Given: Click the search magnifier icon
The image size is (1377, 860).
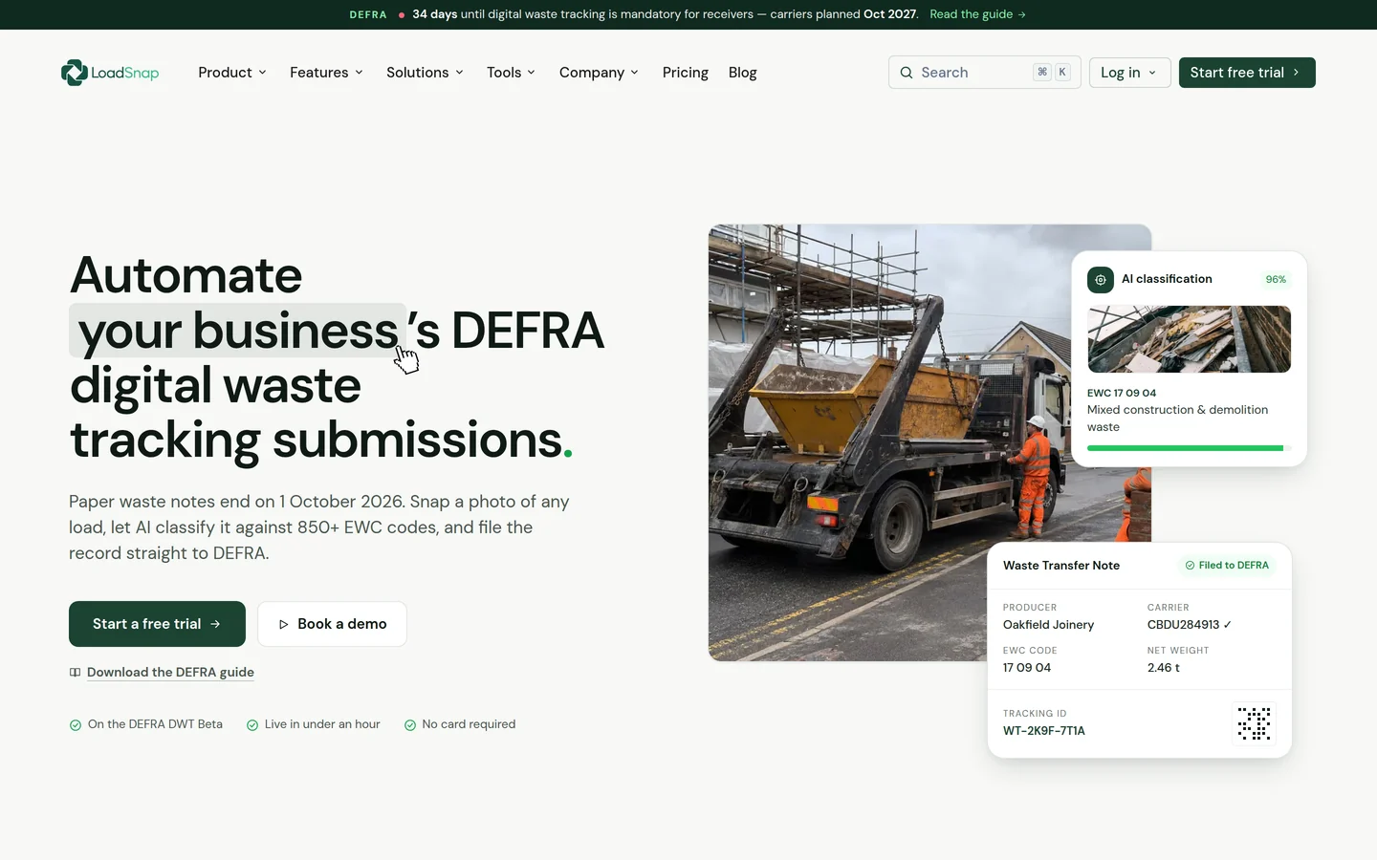Looking at the screenshot, I should point(907,73).
